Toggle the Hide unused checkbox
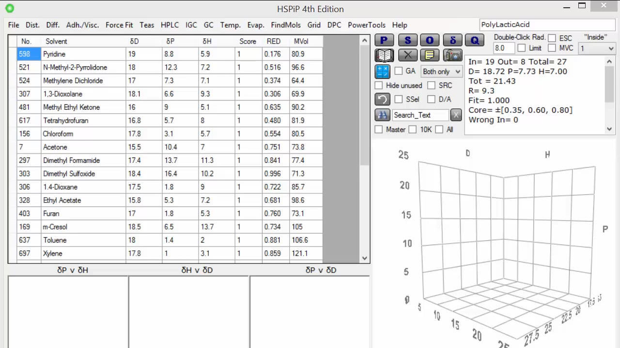The width and height of the screenshot is (620, 348). [379, 86]
